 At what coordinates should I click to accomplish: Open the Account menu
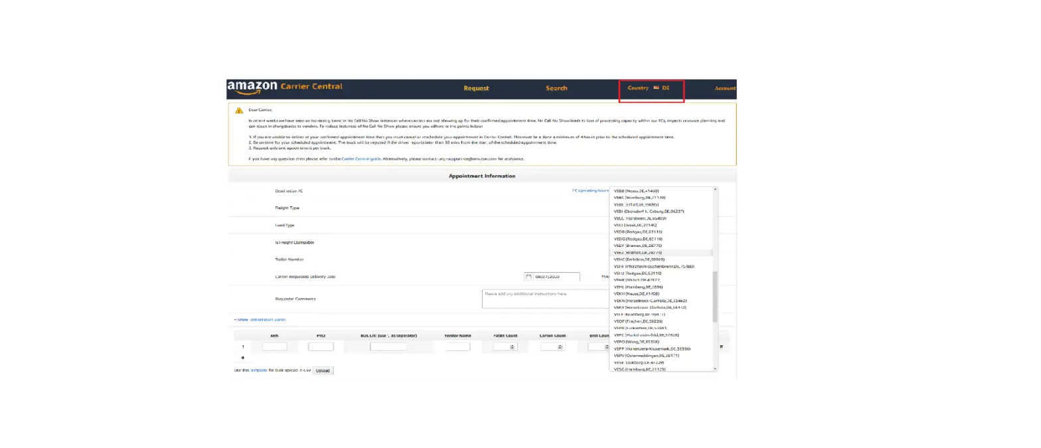click(x=725, y=88)
